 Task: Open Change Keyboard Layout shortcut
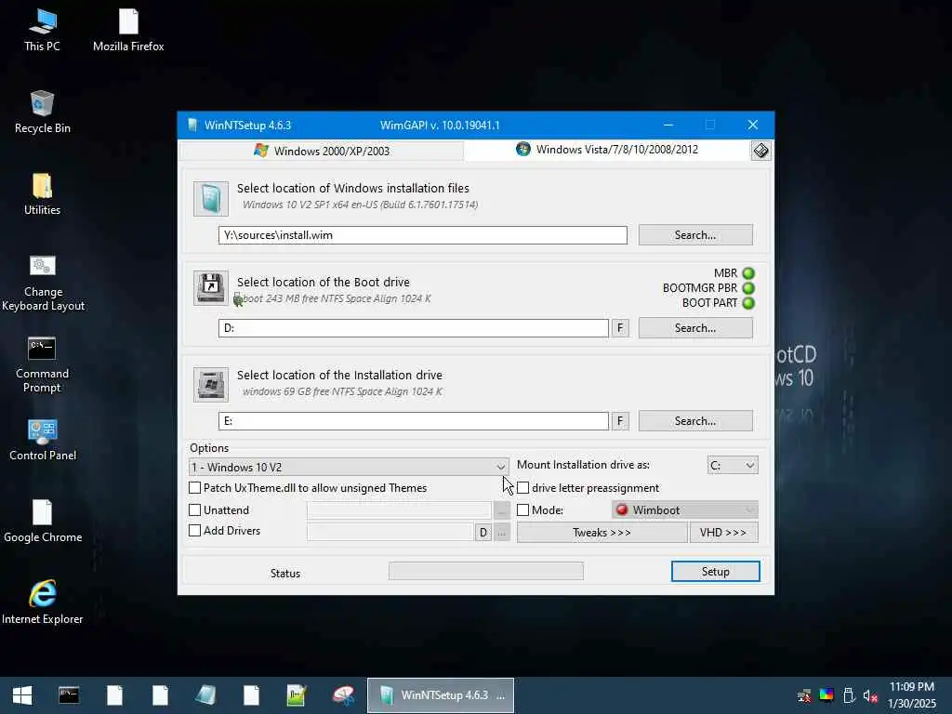(x=43, y=283)
